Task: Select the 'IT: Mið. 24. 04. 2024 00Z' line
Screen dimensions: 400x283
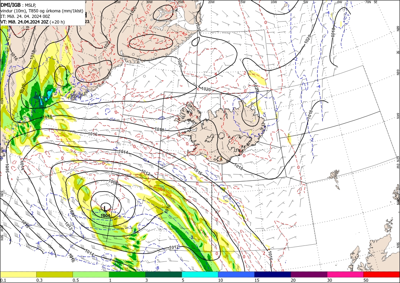Action: [25, 16]
